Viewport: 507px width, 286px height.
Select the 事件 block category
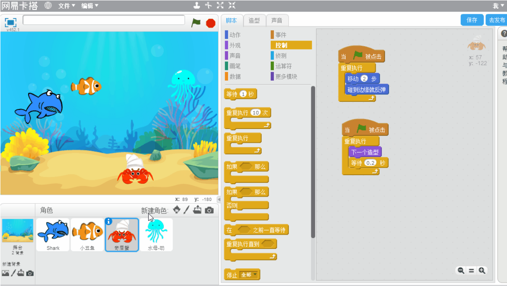(x=281, y=35)
